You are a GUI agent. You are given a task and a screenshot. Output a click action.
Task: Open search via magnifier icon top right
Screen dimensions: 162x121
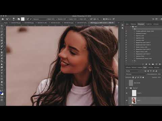(153, 19)
